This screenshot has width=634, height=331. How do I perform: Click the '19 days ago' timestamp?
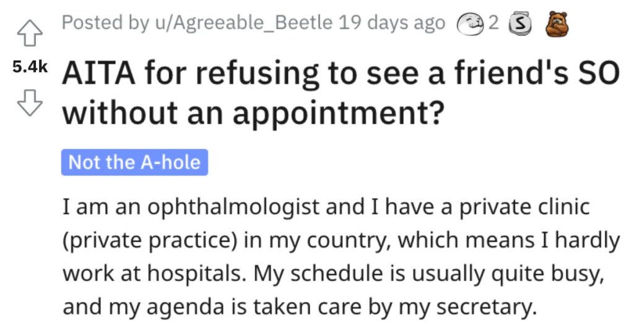coord(392,23)
